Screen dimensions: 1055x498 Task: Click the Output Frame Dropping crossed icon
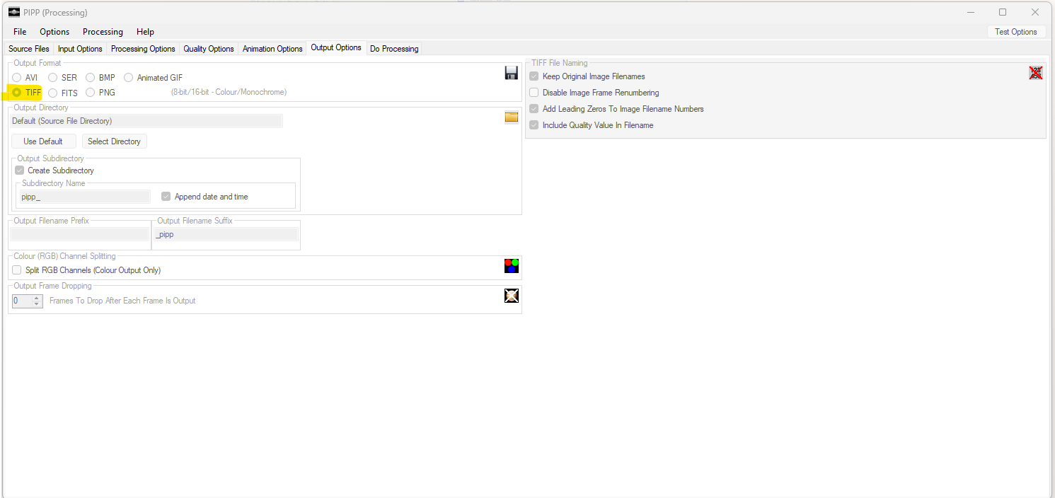click(x=511, y=296)
